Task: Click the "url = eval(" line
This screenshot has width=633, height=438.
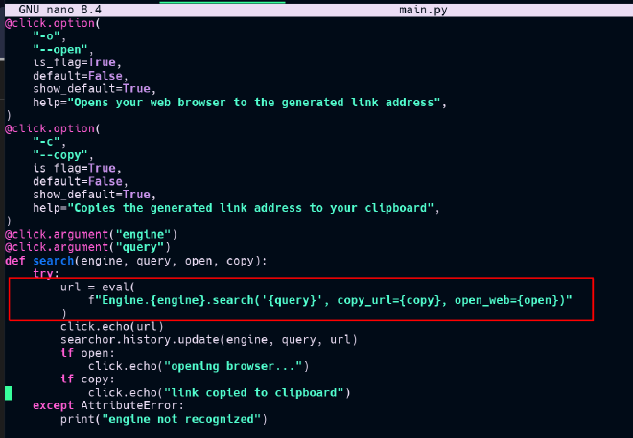Action: click(x=98, y=288)
